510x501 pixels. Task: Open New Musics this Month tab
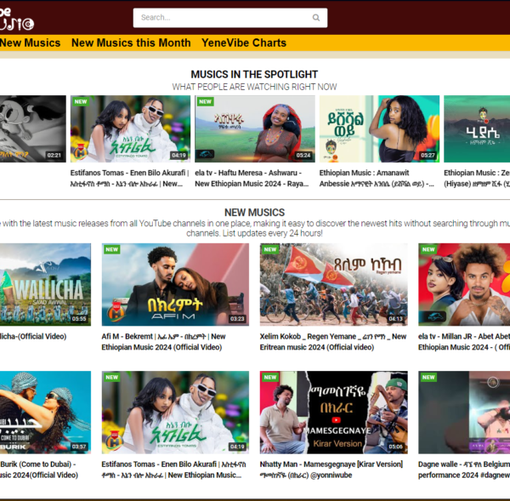(131, 43)
